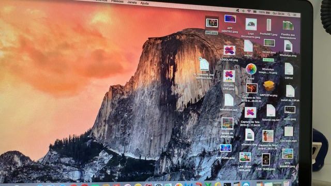Screen dimensions: 331x186
Task: Select the Logo Drconserto.jpeg file icon
Action: tap(251, 24)
